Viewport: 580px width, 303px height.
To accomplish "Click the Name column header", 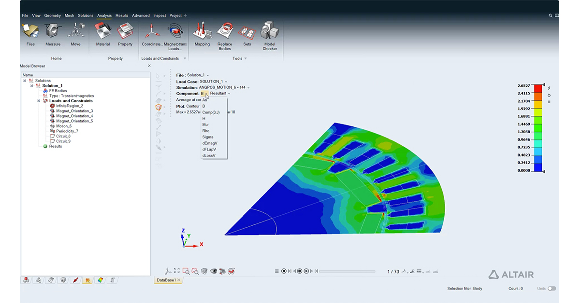I will (86, 75).
